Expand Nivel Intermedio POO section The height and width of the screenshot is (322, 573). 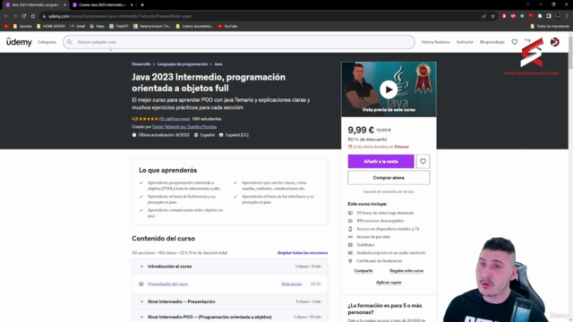230,317
